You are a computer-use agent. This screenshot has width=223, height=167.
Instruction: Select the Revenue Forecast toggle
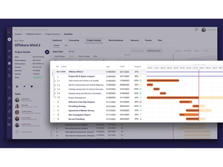(154, 51)
